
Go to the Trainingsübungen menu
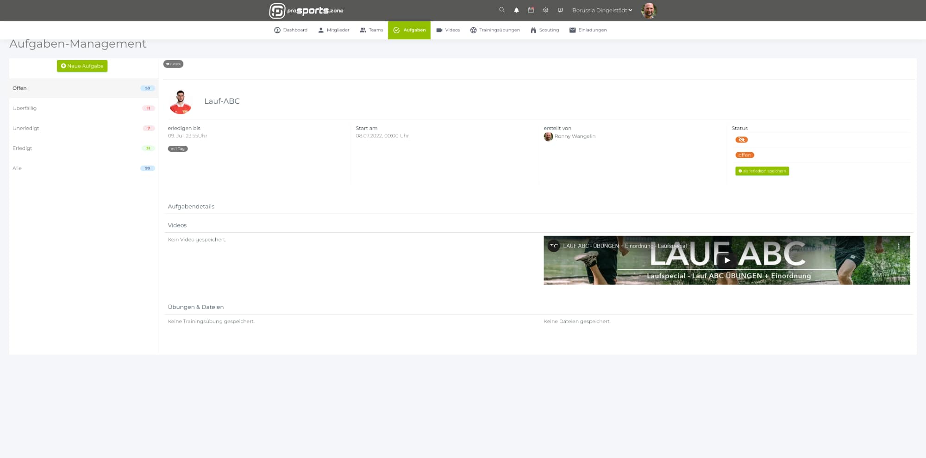[x=494, y=30]
